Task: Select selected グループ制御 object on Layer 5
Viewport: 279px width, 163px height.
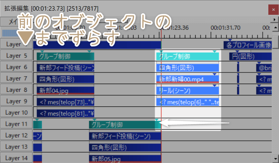Action: click(x=188, y=57)
